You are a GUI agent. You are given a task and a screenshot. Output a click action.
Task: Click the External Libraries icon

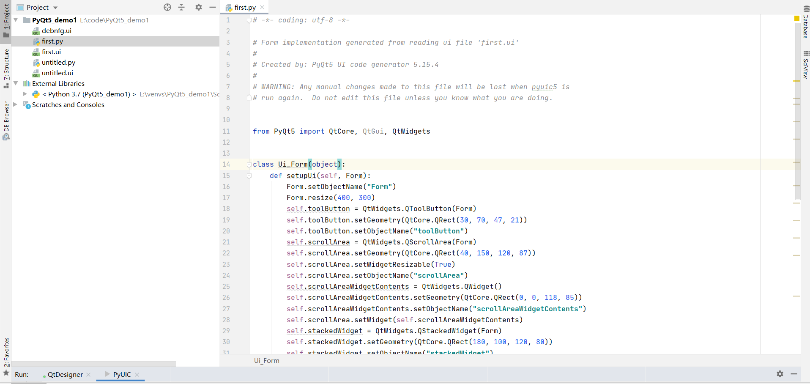point(27,83)
